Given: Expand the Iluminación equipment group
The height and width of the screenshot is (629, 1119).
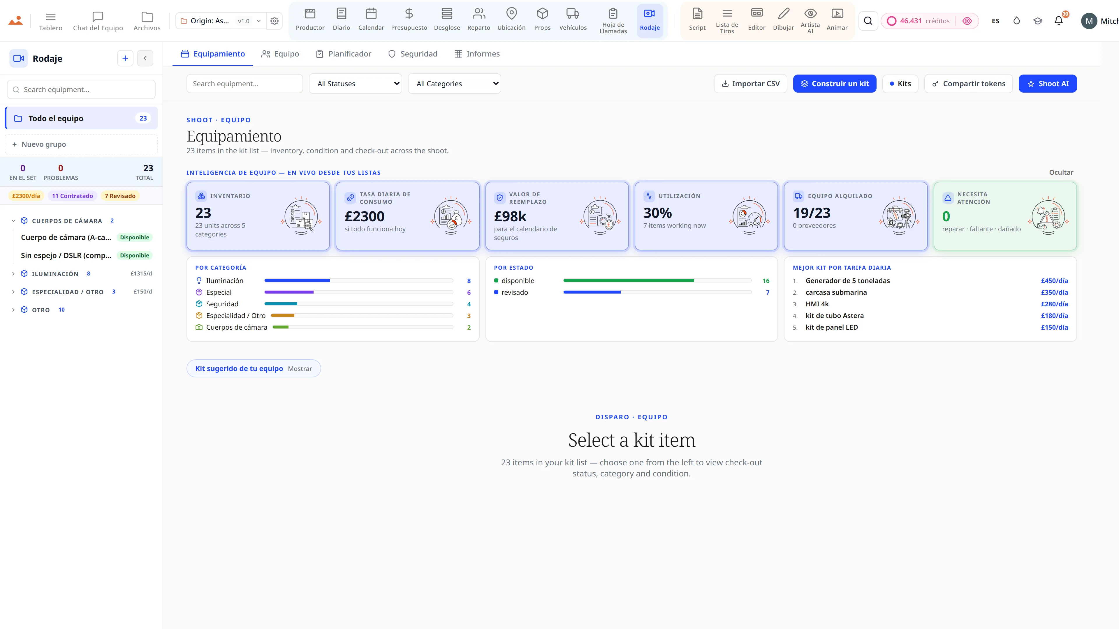Looking at the screenshot, I should (13, 274).
